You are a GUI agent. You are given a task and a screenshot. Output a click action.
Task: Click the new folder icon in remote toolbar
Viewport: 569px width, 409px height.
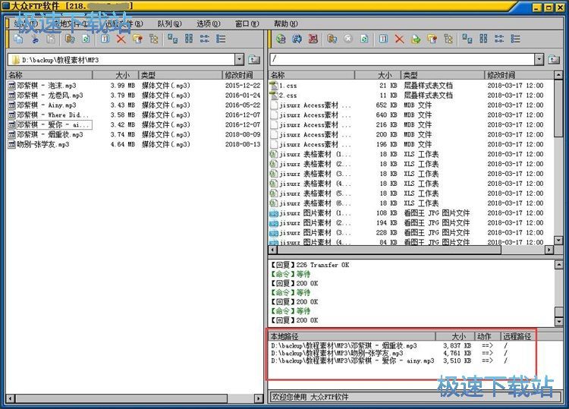pos(432,39)
